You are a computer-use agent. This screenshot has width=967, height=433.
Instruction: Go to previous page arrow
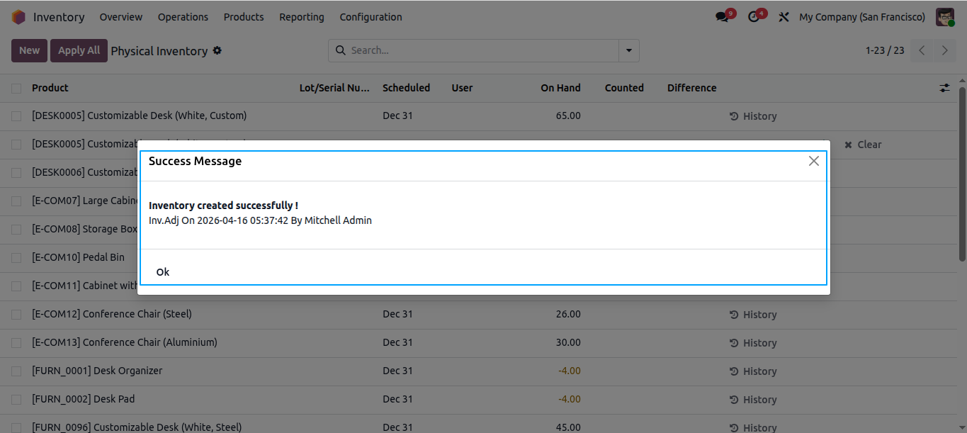click(922, 50)
